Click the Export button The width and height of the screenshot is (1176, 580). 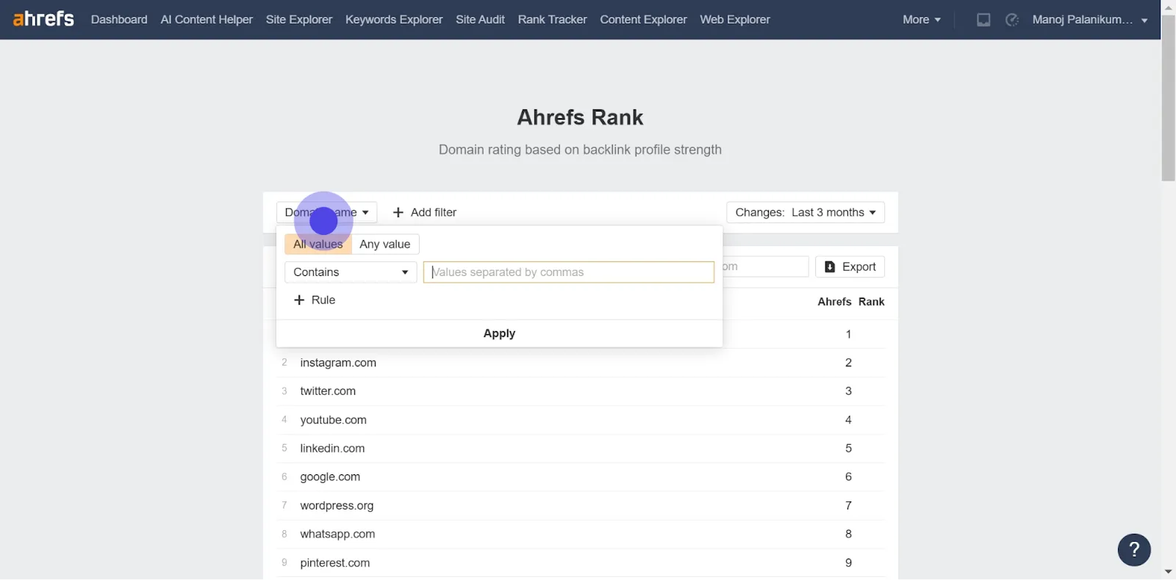(850, 267)
